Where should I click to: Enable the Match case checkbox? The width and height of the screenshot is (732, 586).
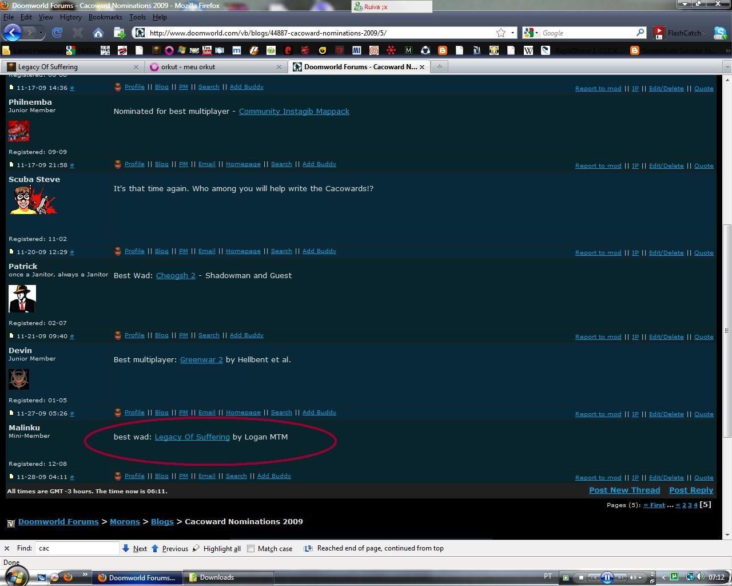click(250, 548)
